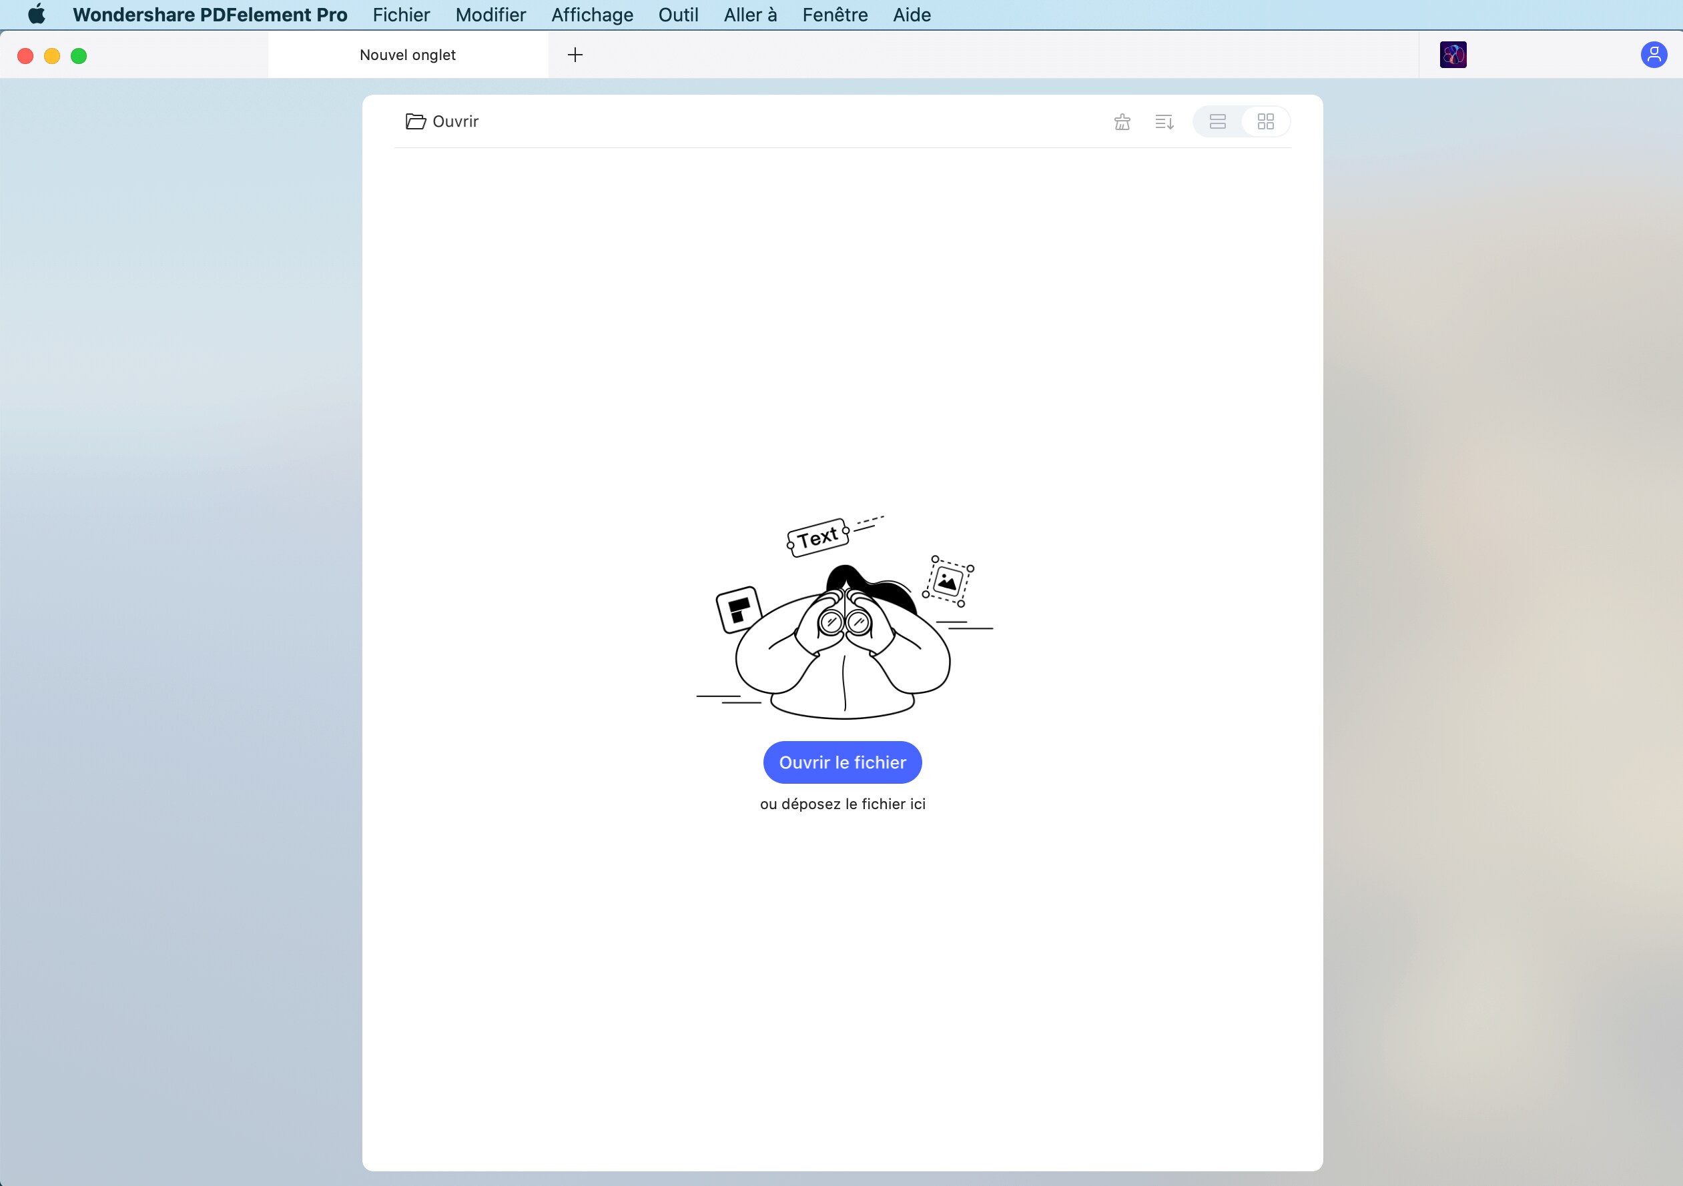The width and height of the screenshot is (1683, 1186).
Task: Open the Aller à menu
Action: (x=749, y=15)
